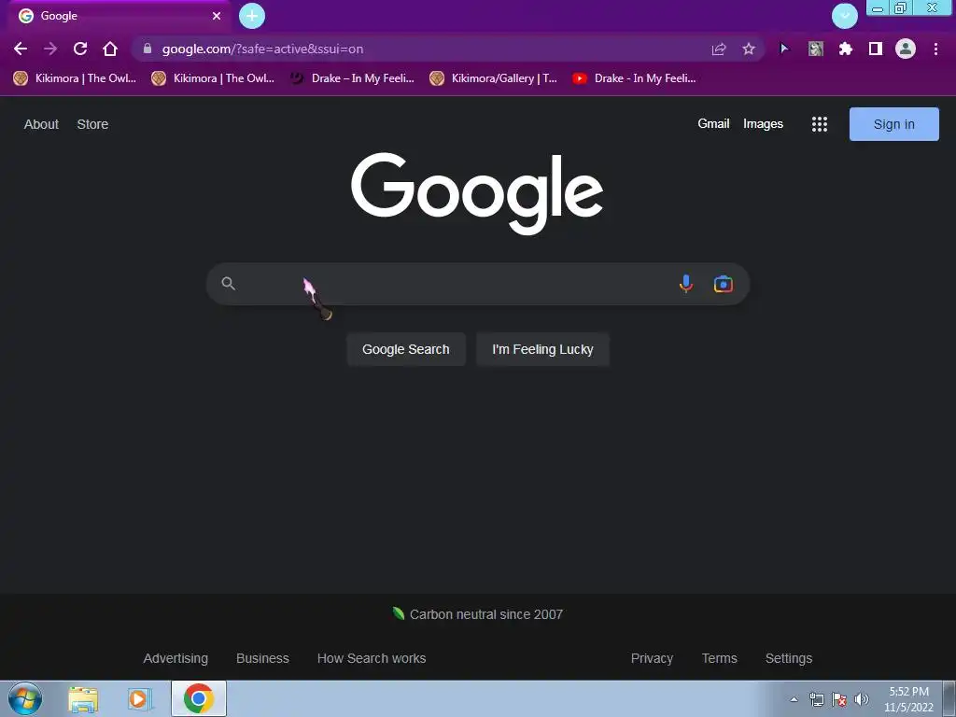Open the About link
The width and height of the screenshot is (956, 717).
(x=41, y=124)
